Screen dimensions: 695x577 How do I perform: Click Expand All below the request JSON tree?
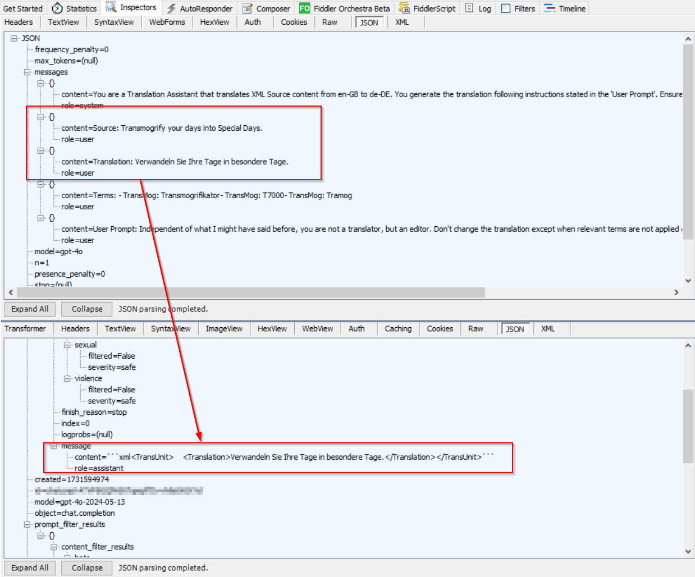29,309
